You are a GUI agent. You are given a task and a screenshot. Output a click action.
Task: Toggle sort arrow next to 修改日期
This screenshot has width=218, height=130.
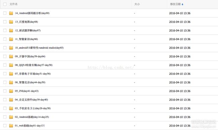(x=182, y=4)
